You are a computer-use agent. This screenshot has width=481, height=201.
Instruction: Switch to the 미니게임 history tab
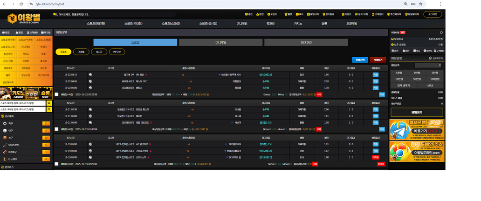pyautogui.click(x=220, y=42)
